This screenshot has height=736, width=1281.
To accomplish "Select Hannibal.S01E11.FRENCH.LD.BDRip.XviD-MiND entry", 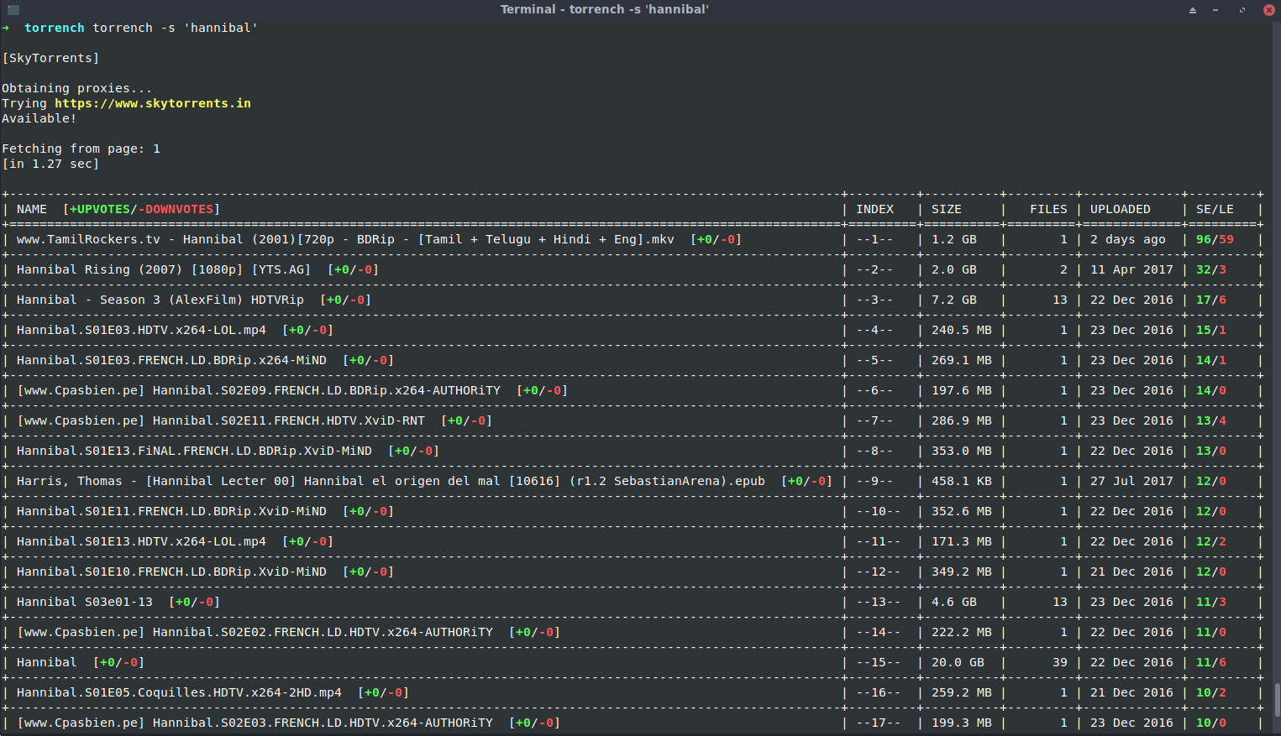I will pyautogui.click(x=171, y=511).
